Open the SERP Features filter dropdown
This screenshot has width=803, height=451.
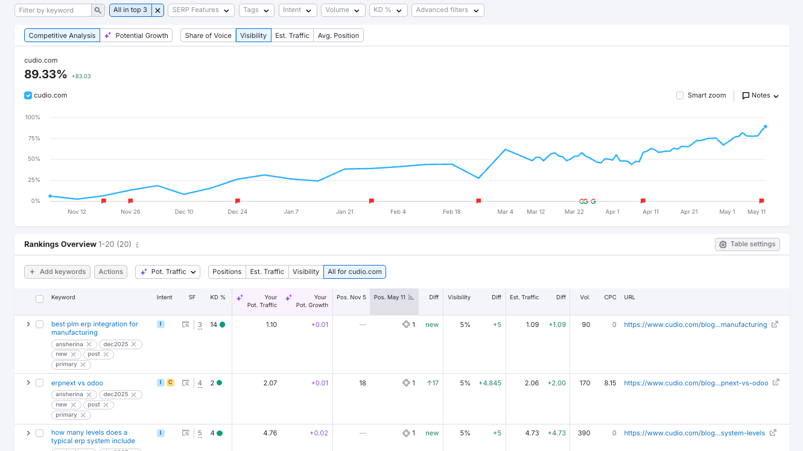point(201,10)
